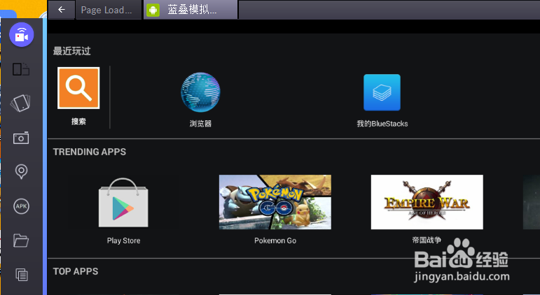Click the shake device cards icon
540x295 pixels.
[21, 103]
